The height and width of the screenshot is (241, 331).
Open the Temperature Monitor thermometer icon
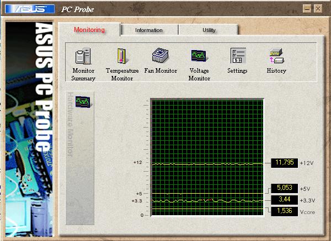(122, 56)
